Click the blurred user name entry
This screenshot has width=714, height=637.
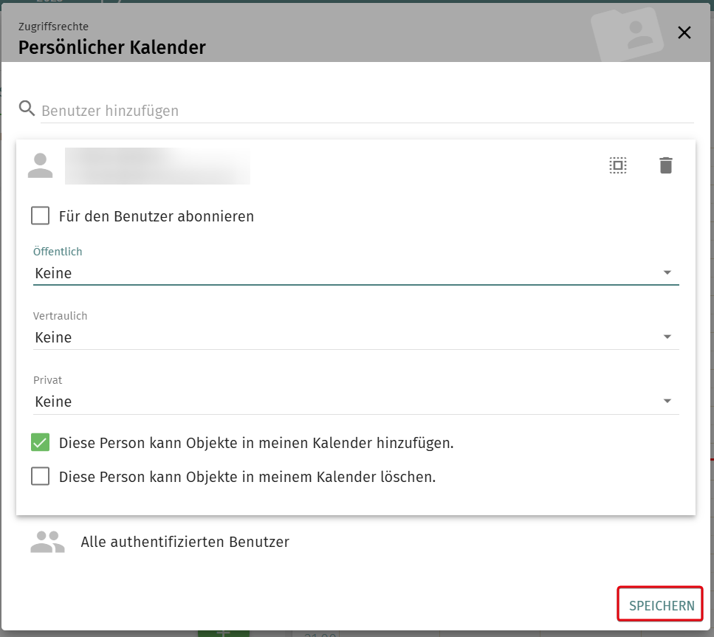(157, 164)
